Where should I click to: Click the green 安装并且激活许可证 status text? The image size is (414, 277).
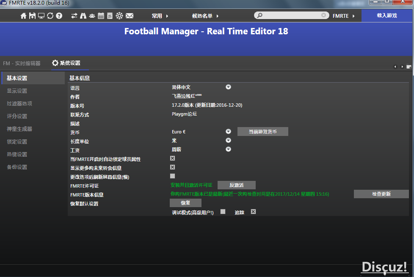[x=191, y=185]
